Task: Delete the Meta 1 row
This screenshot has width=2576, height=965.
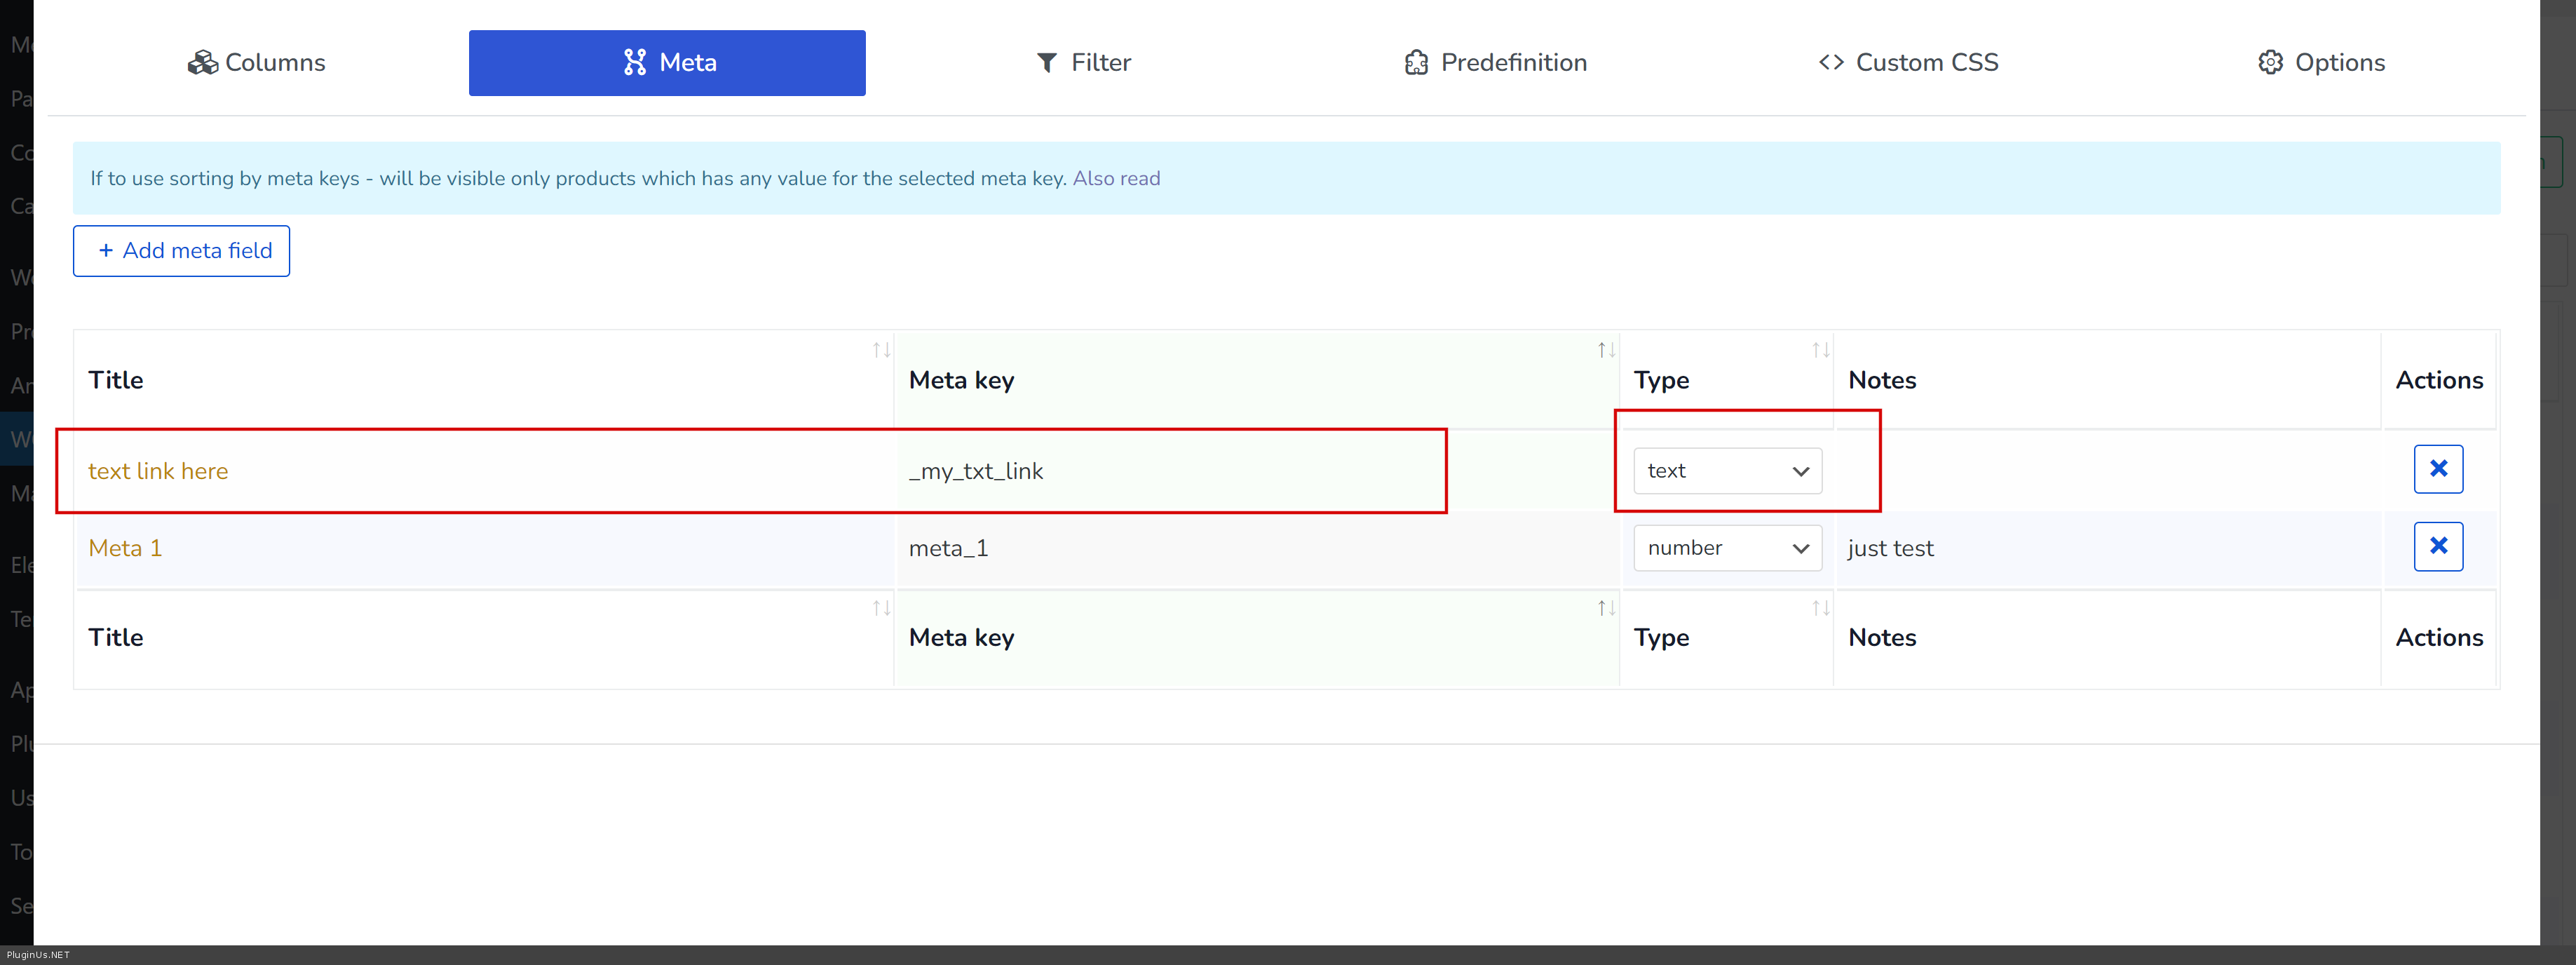Action: tap(2437, 546)
